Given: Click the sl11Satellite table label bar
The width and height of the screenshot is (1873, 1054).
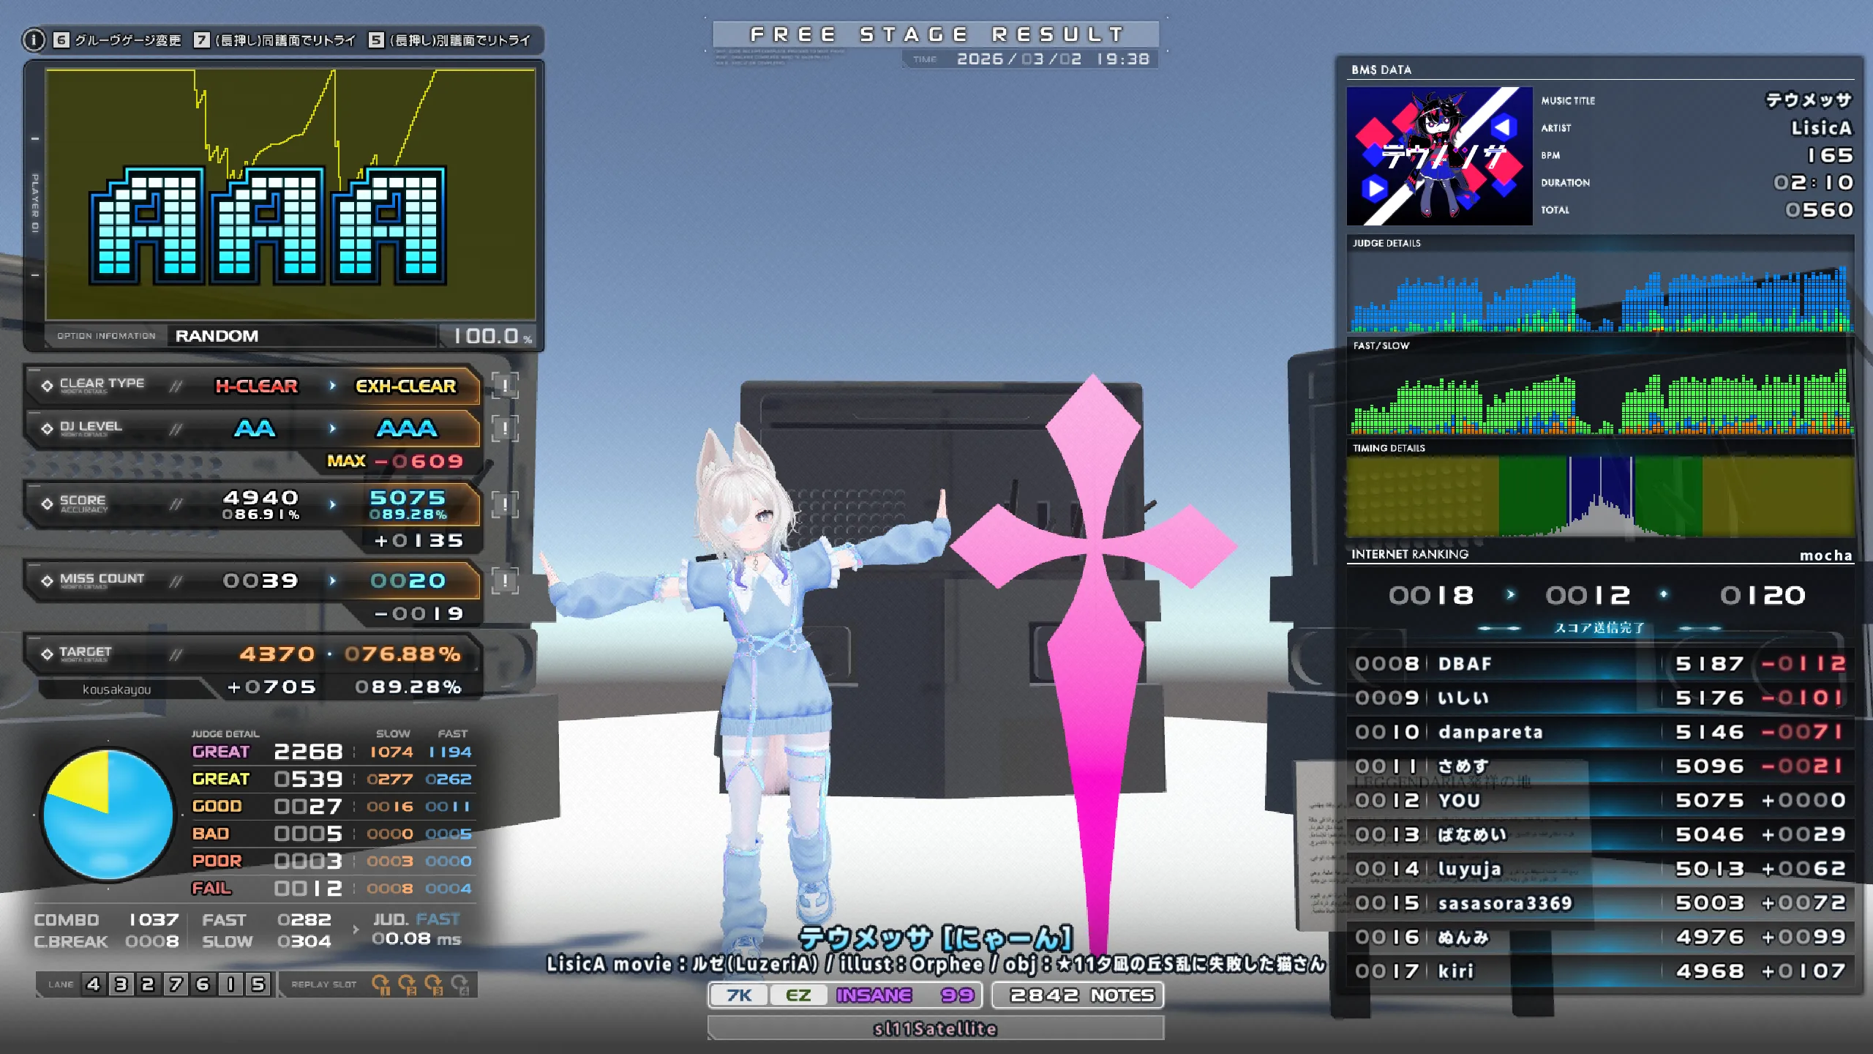Looking at the screenshot, I should tap(935, 1029).
